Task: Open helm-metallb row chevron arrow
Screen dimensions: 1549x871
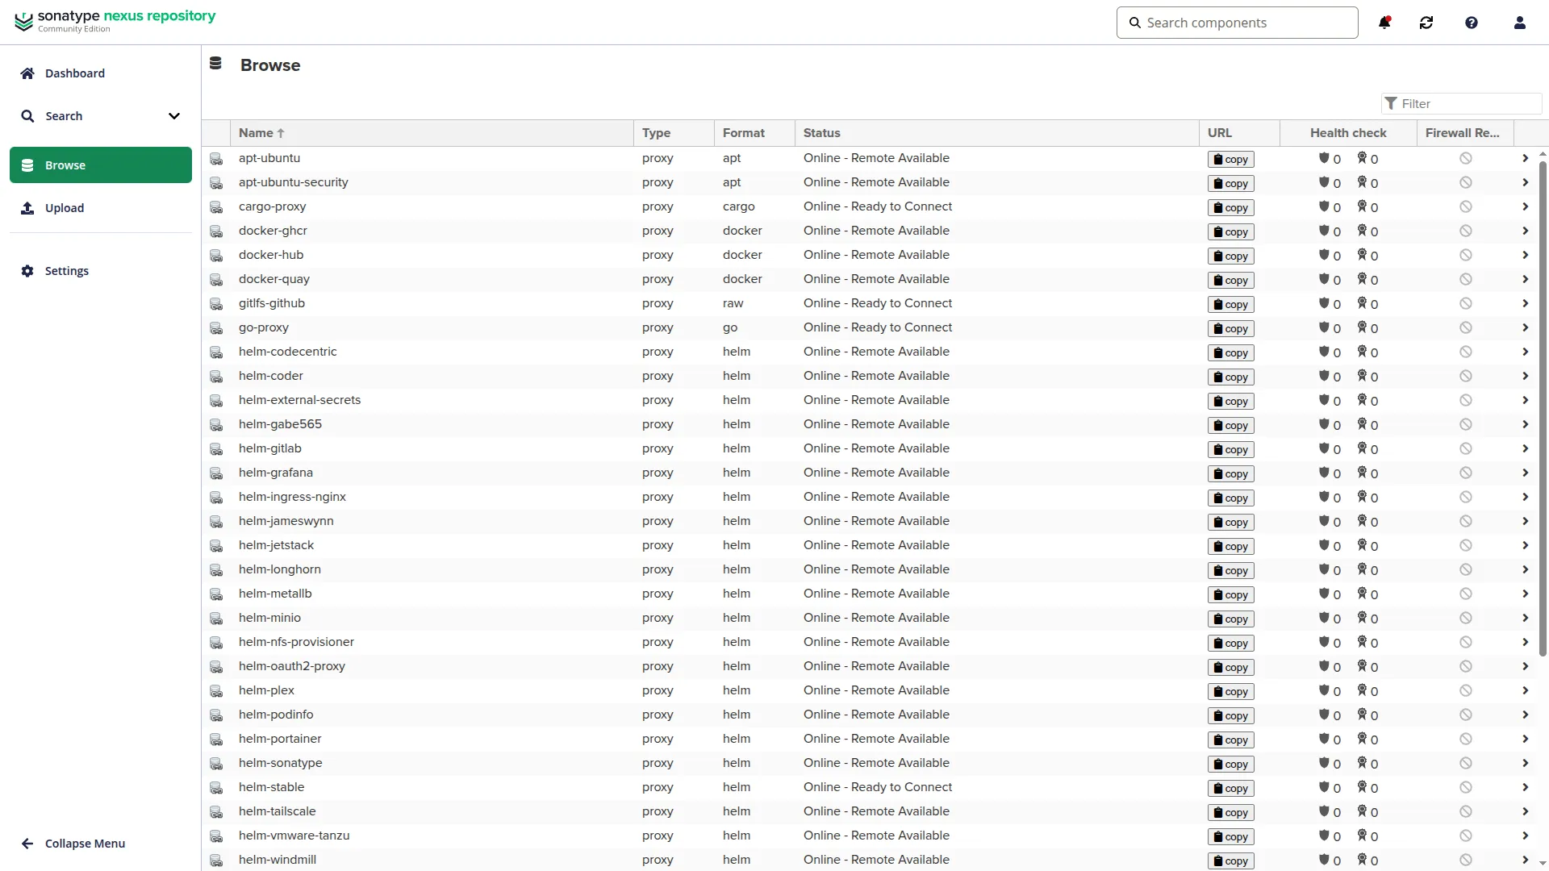Action: click(1525, 594)
